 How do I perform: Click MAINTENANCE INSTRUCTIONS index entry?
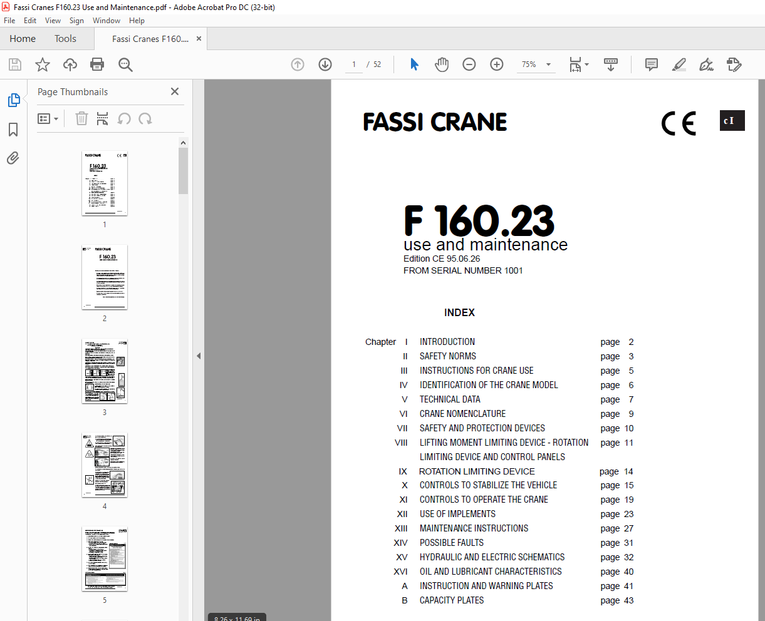pyautogui.click(x=474, y=528)
